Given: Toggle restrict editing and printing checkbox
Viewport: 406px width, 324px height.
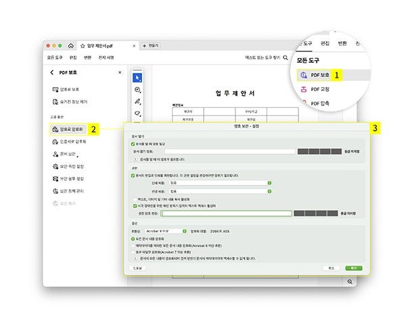Looking at the screenshot, I should tap(133, 175).
